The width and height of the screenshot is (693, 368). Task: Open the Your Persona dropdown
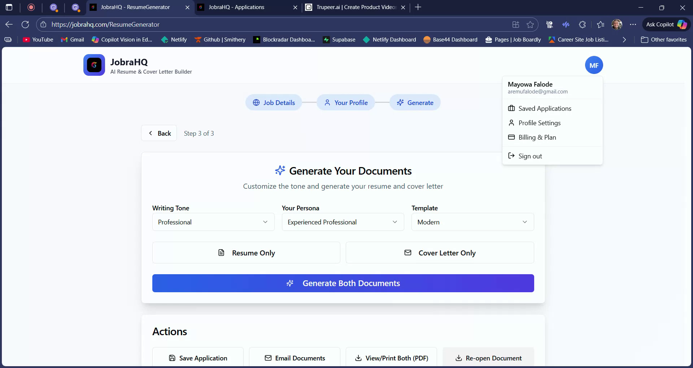click(343, 222)
